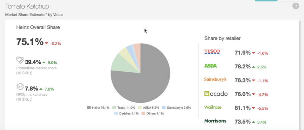Image resolution: width=304 pixels, height=130 pixels.
Task: Toggle Heinz 75.1% legend entry
Action: [98, 107]
